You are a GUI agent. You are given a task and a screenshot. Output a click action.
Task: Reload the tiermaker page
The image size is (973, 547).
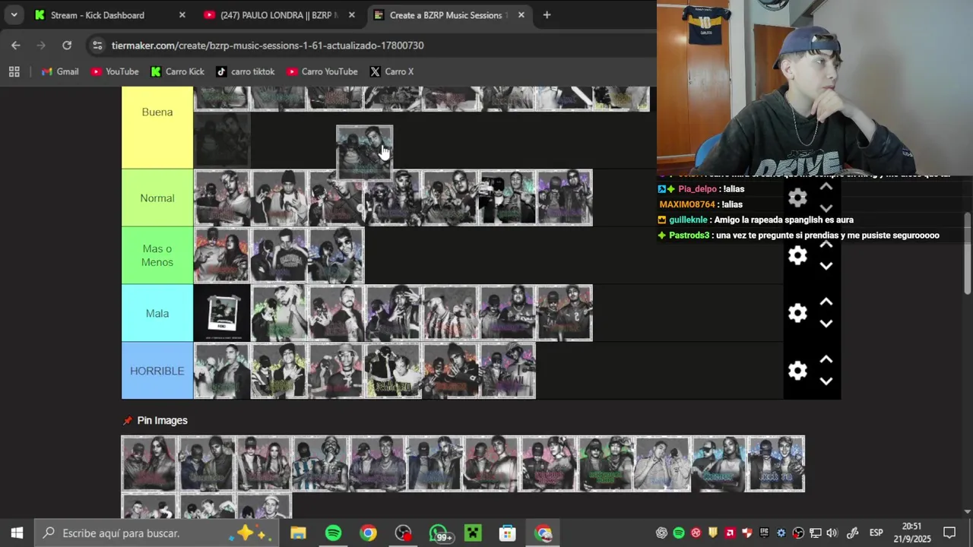67,46
